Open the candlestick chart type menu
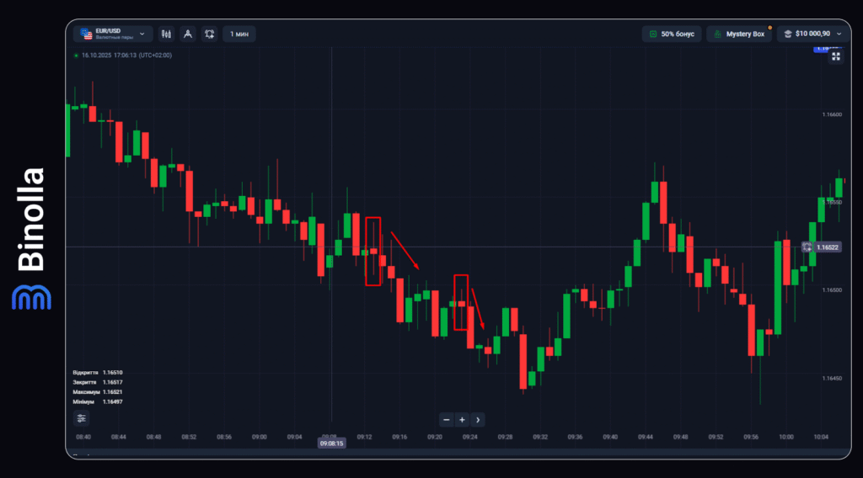The image size is (863, 478). (166, 35)
